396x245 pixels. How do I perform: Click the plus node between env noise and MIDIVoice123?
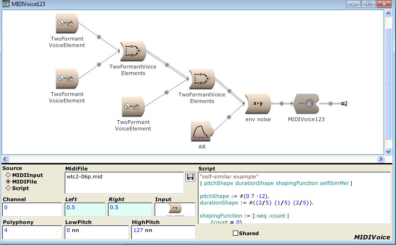(281, 103)
